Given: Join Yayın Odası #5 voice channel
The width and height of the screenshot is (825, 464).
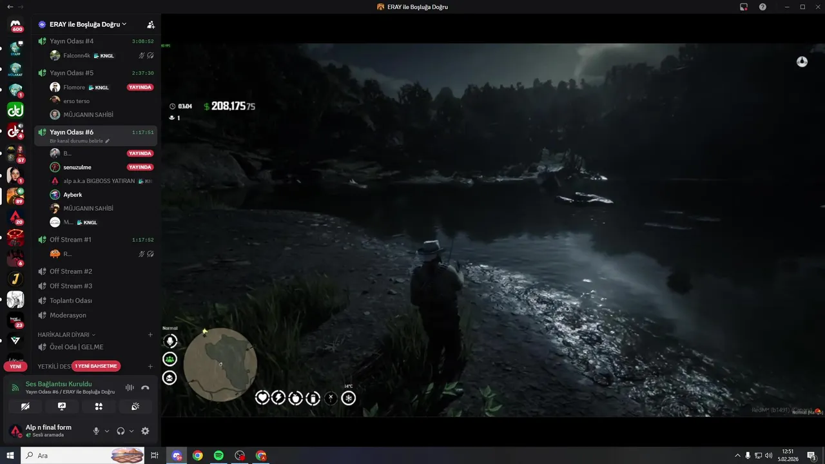Looking at the screenshot, I should pos(95,73).
